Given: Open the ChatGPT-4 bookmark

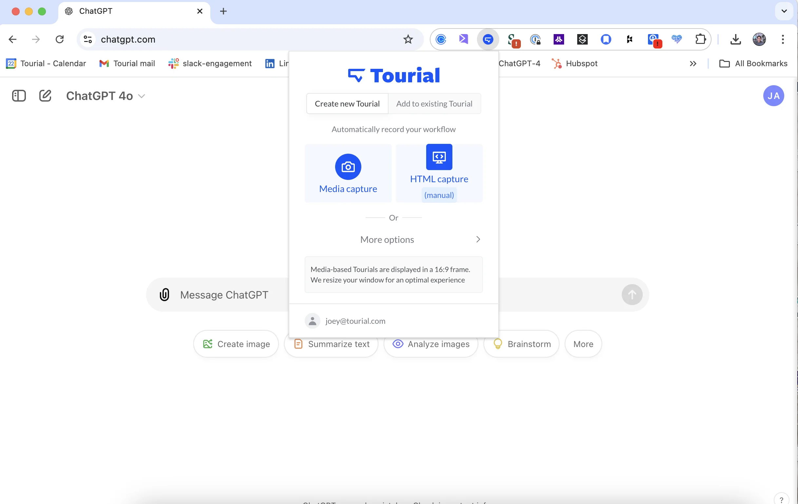Looking at the screenshot, I should tap(519, 63).
